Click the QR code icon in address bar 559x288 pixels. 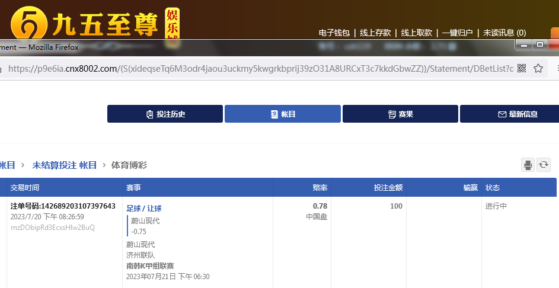522,68
